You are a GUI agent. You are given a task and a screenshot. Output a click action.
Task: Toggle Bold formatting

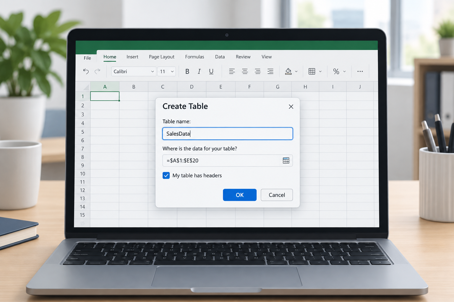point(187,71)
